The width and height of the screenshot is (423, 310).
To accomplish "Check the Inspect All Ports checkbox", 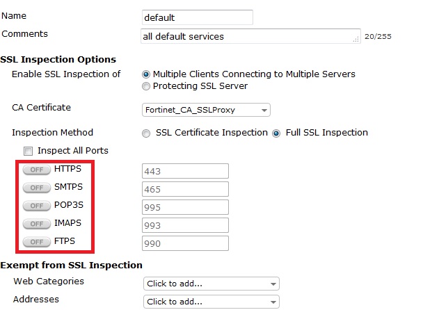I will [29, 151].
